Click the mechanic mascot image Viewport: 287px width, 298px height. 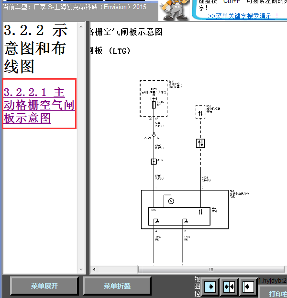coord(175,10)
